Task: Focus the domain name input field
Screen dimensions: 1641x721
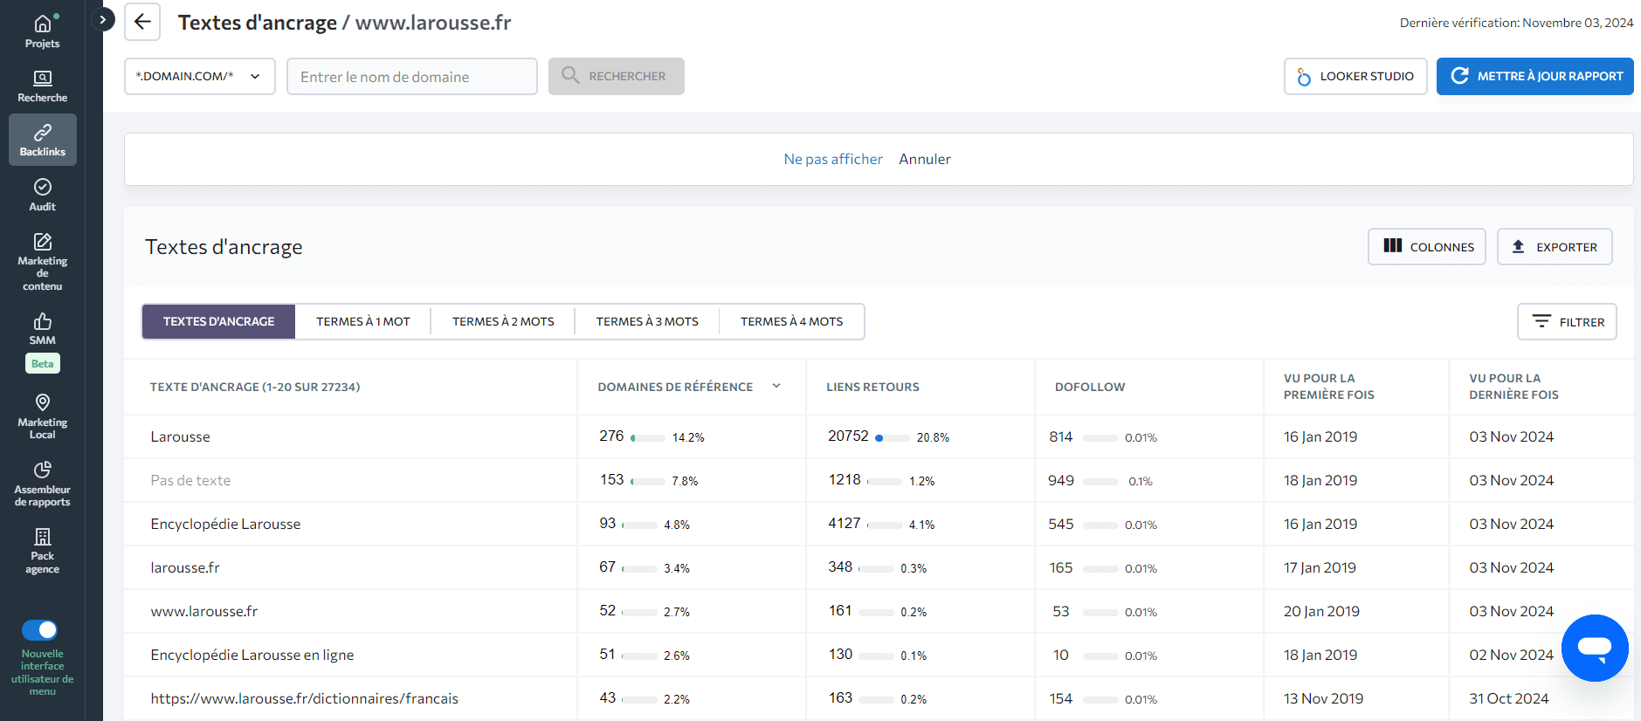Action: coord(411,76)
